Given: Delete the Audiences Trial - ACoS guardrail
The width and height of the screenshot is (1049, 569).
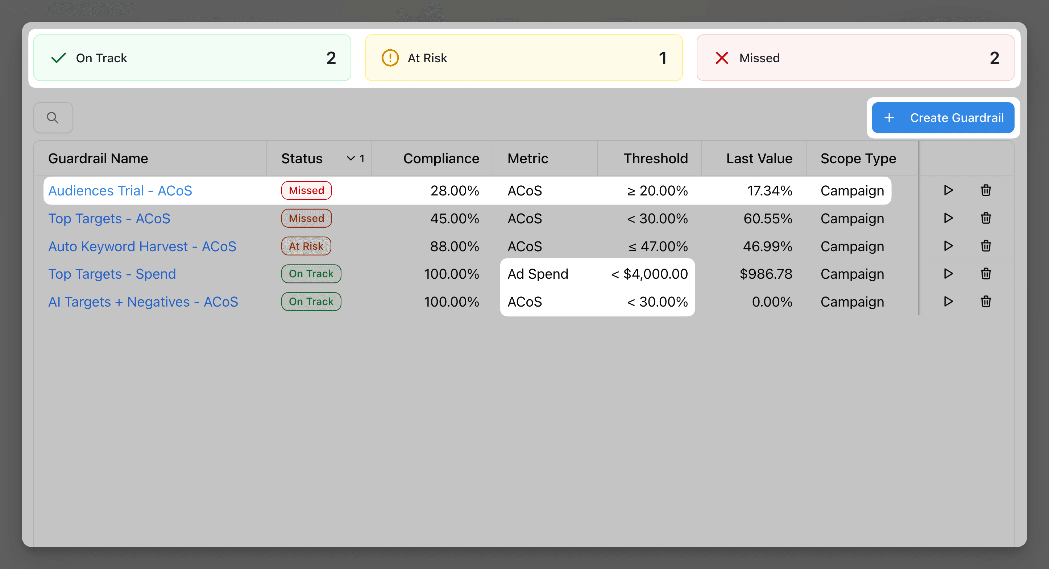Looking at the screenshot, I should pos(986,190).
